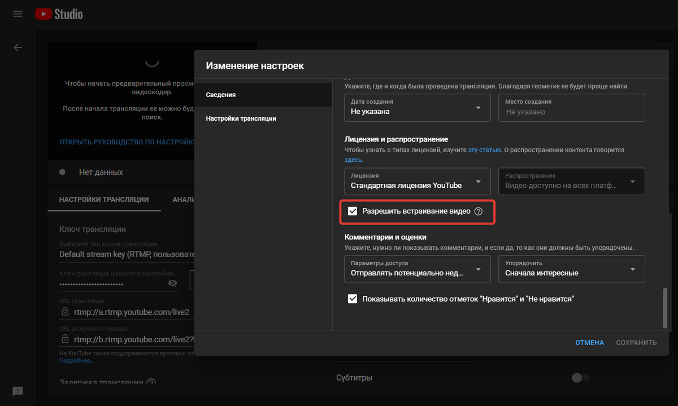Click help icon beside embedding option
The height and width of the screenshot is (406, 678).
pyautogui.click(x=479, y=211)
